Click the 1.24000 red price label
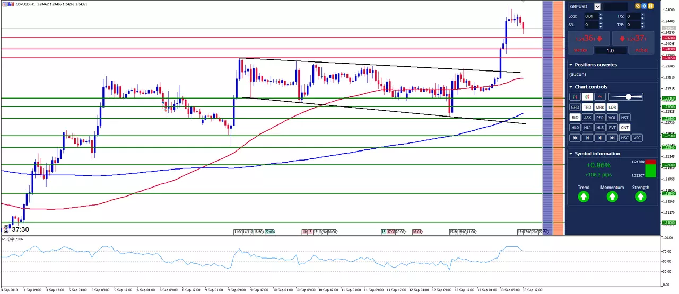 click(669, 49)
